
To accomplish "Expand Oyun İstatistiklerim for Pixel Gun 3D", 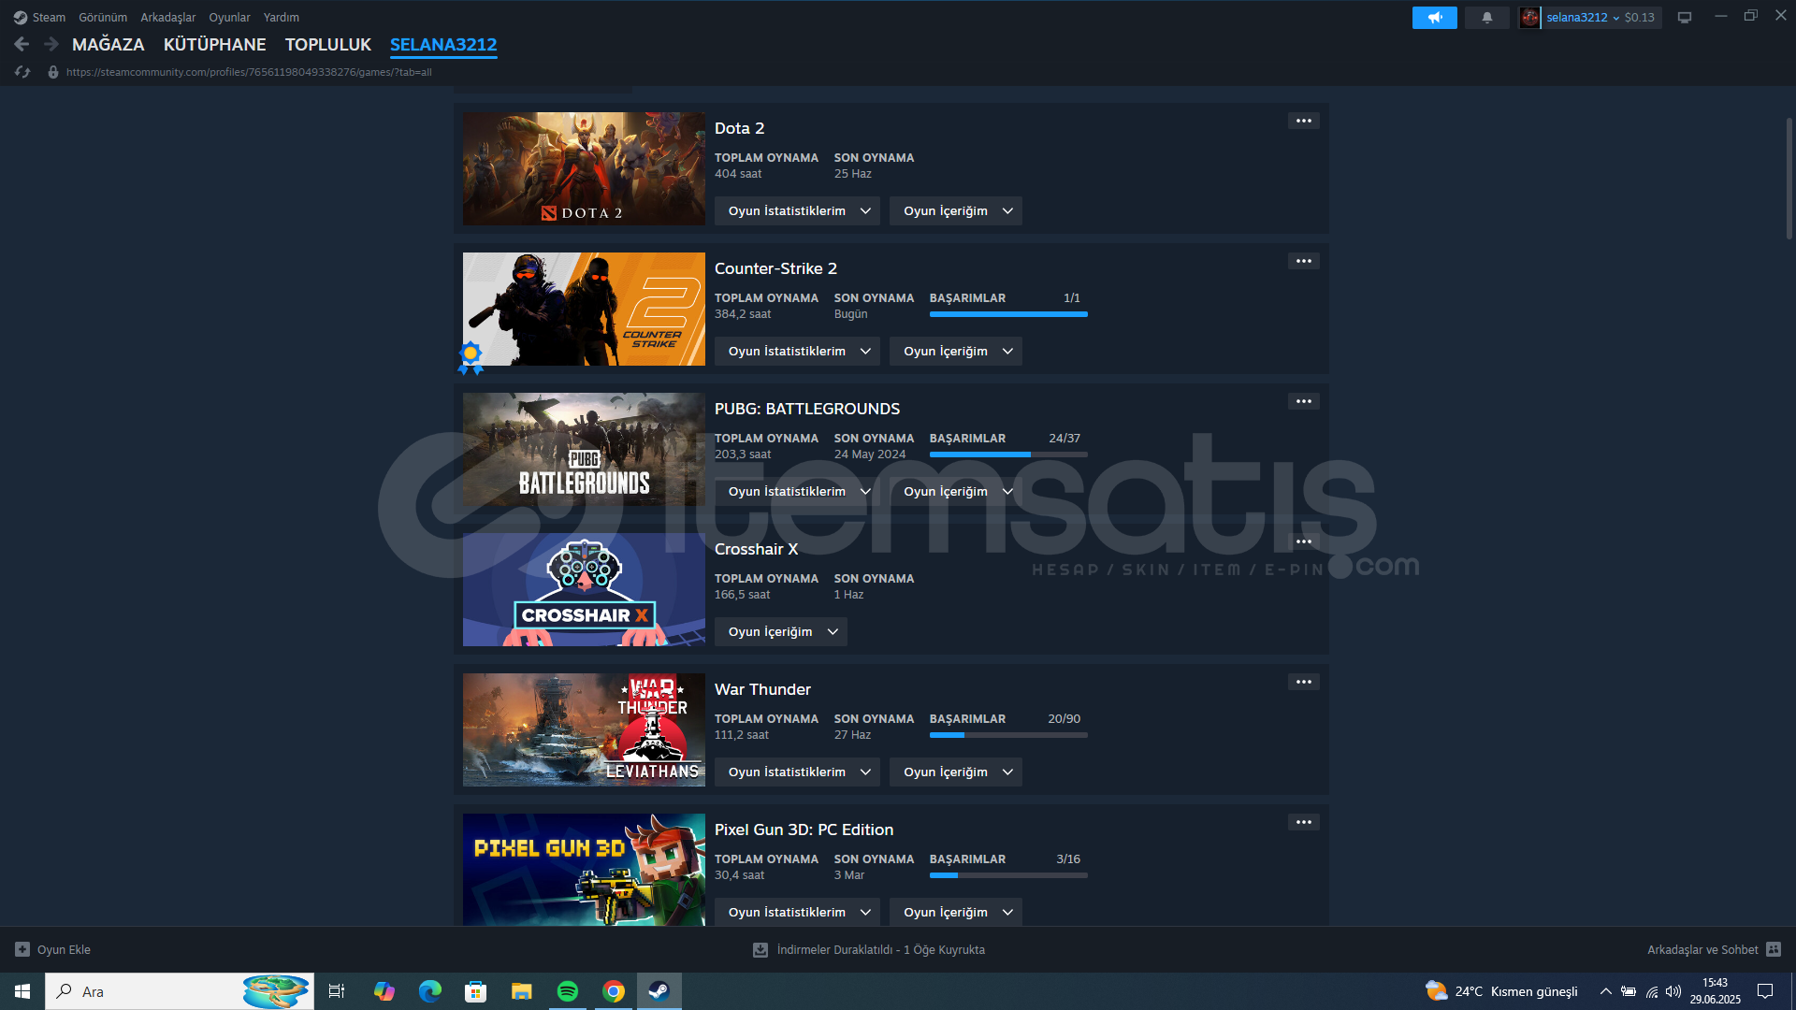I will 797,912.
